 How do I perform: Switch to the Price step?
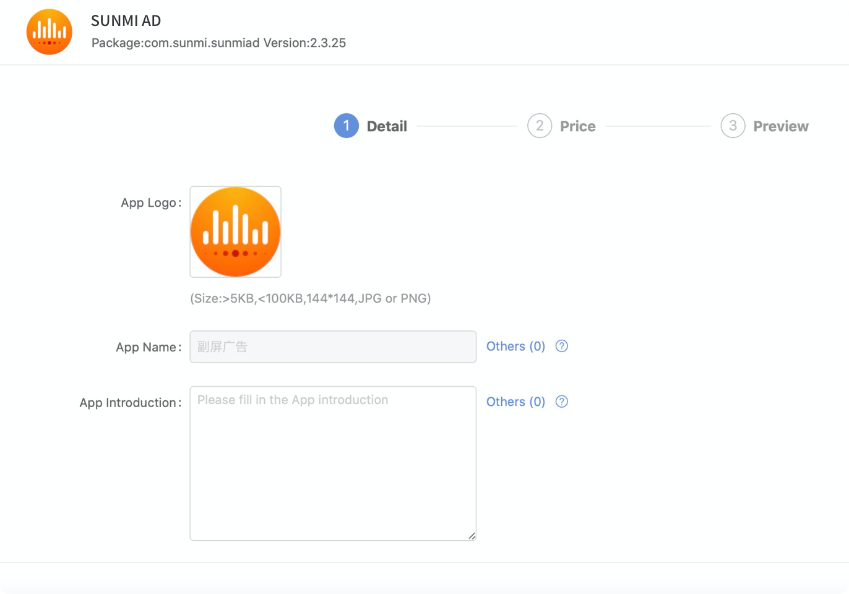[577, 126]
